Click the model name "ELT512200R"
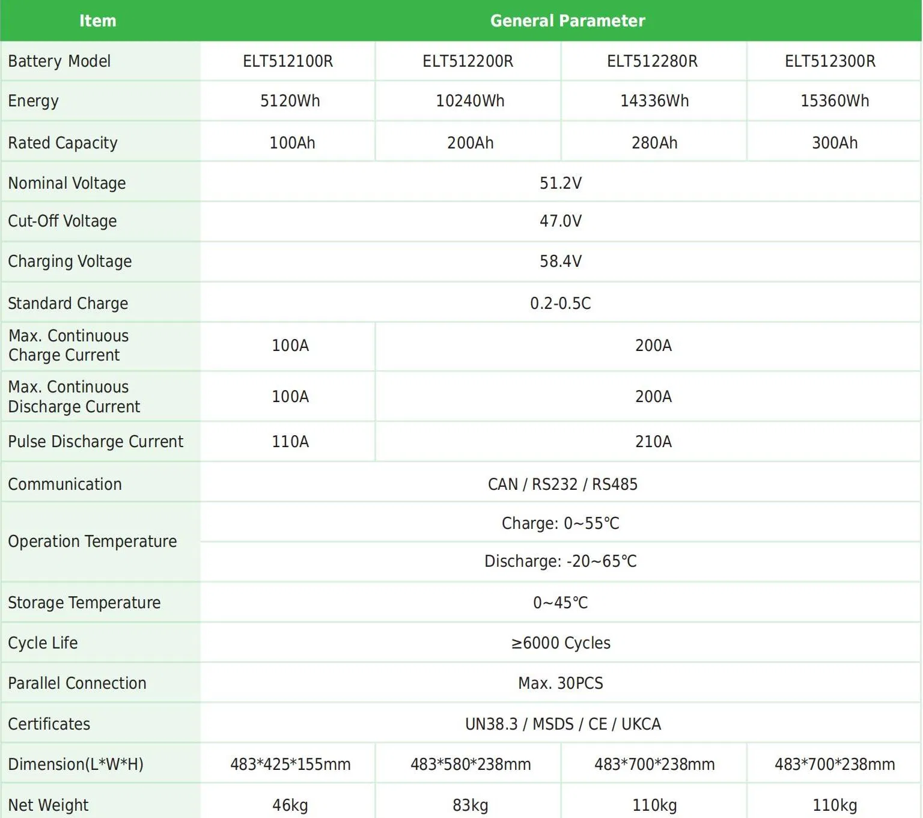Image resolution: width=923 pixels, height=818 pixels. [468, 61]
